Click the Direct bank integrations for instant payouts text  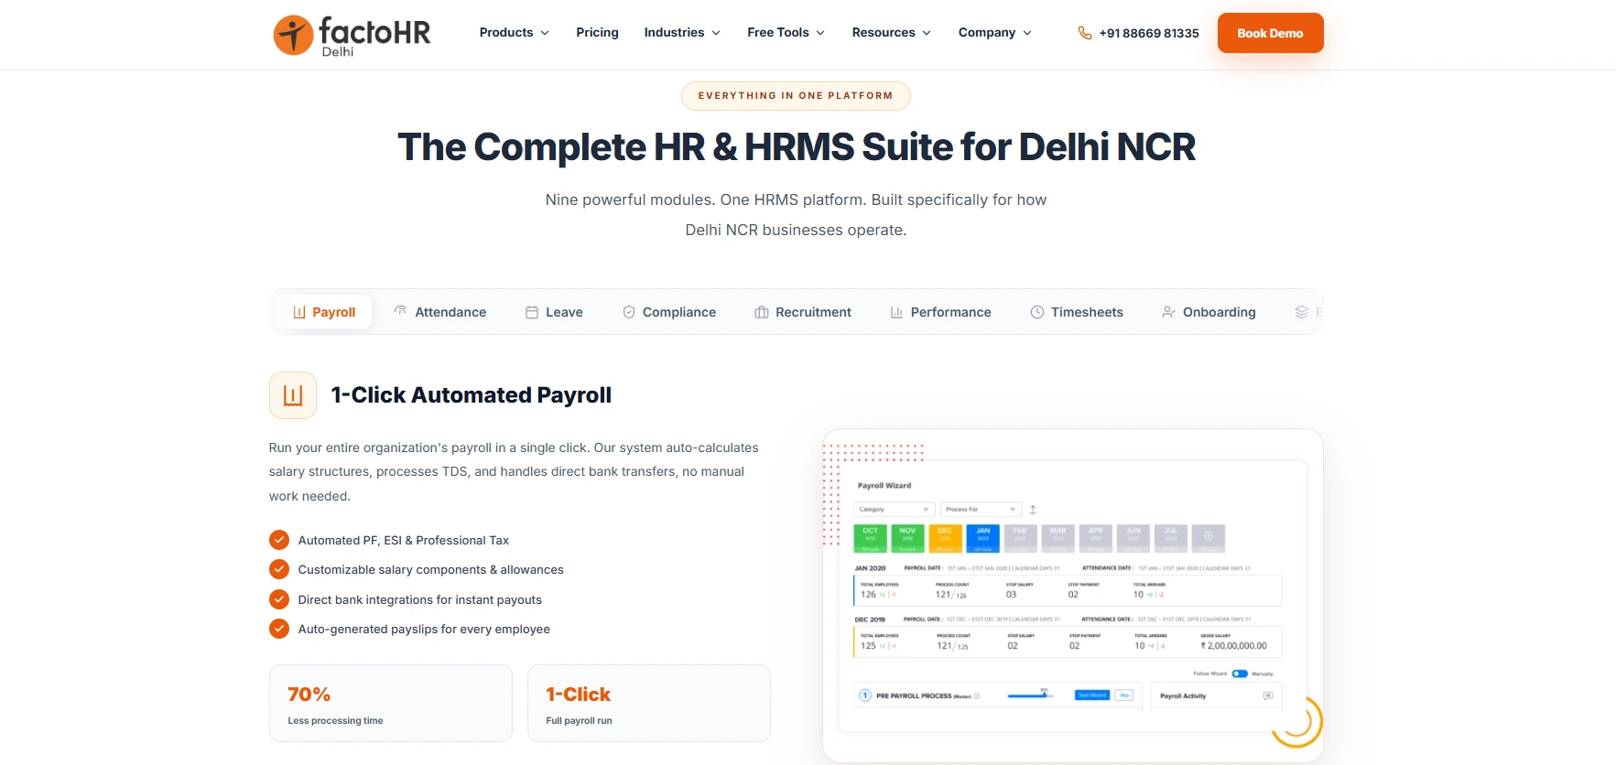[420, 599]
